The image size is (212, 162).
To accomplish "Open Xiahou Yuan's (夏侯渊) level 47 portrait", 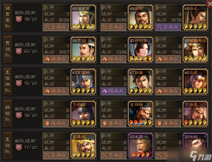I will 83,82.
